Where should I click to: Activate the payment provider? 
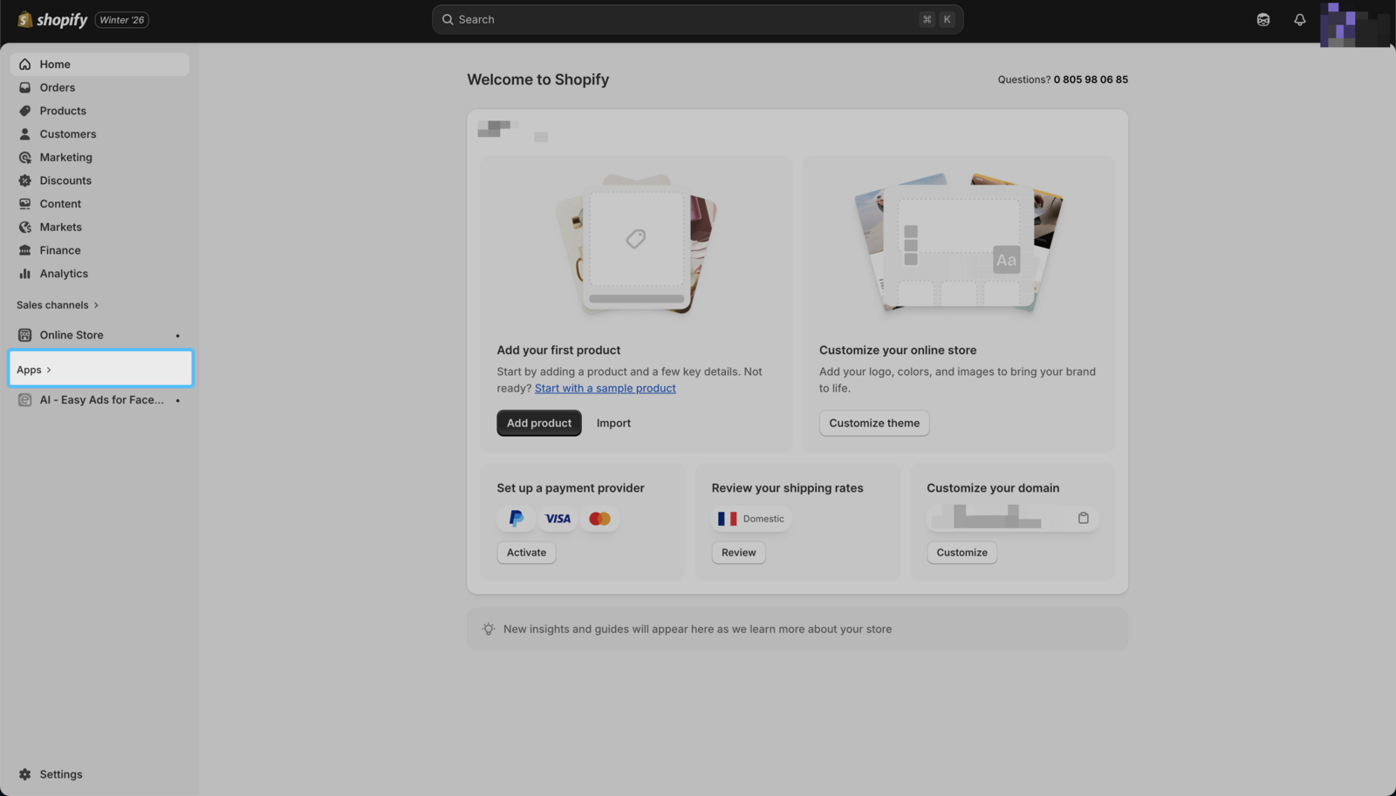click(x=526, y=553)
